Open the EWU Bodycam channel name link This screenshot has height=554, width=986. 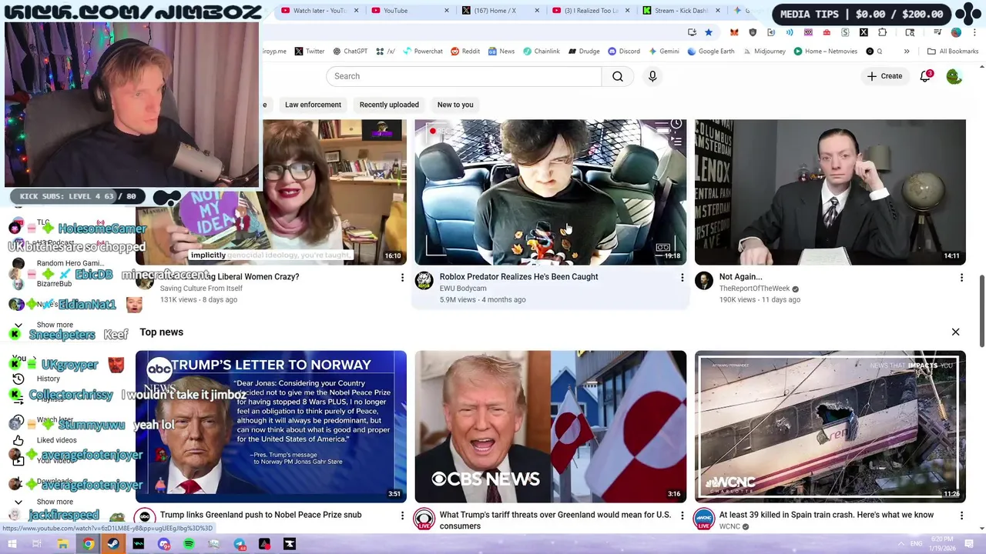[463, 289]
